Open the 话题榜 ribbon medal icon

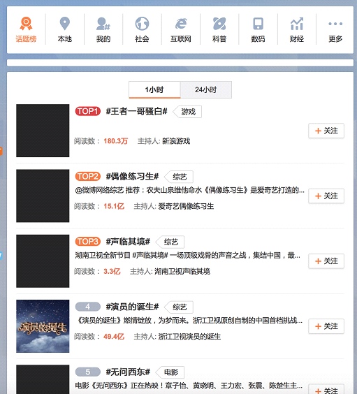click(26, 23)
